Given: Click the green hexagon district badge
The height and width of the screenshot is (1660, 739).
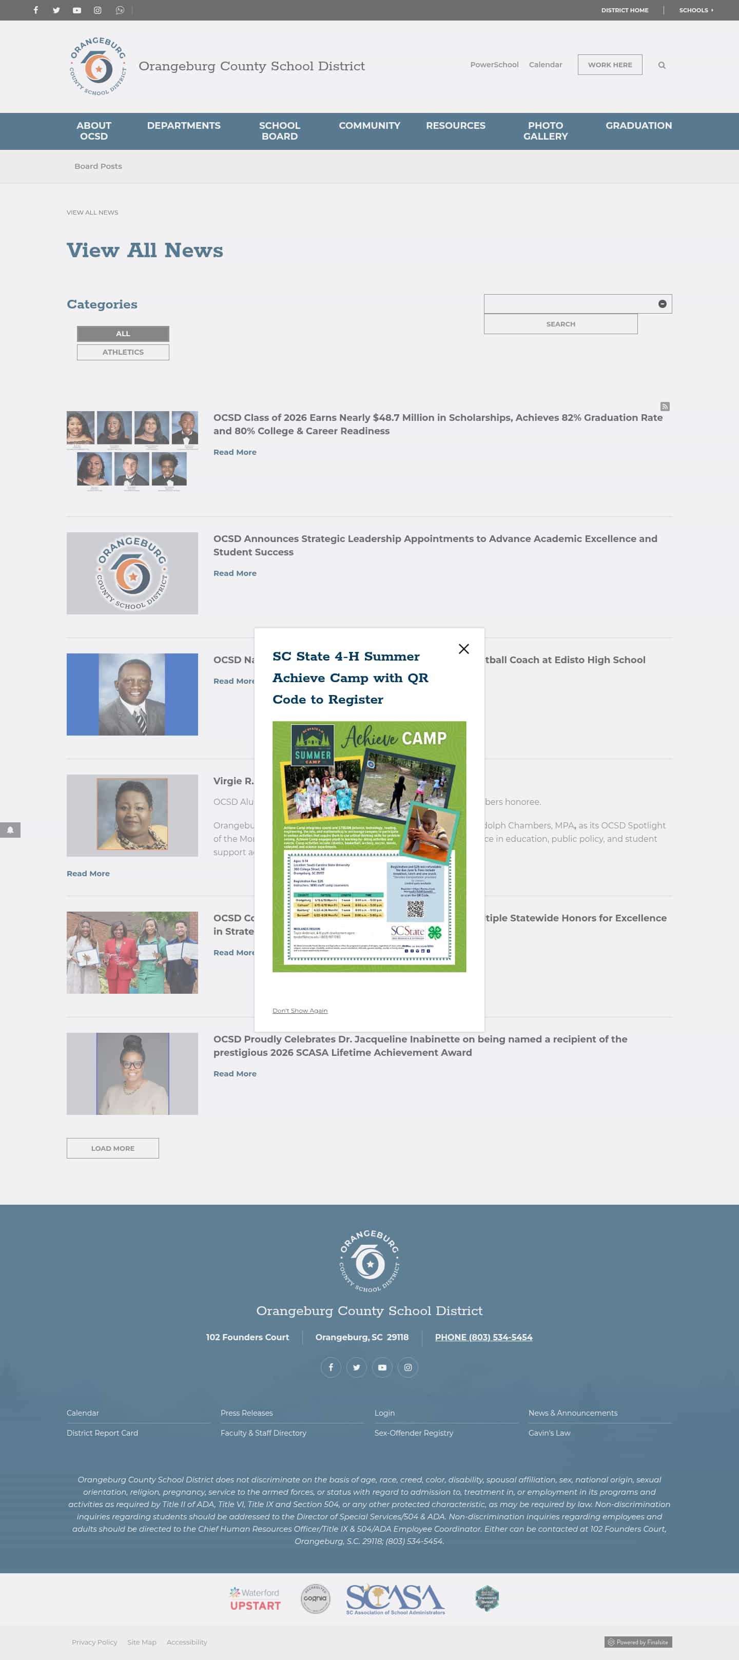Looking at the screenshot, I should [x=487, y=1599].
